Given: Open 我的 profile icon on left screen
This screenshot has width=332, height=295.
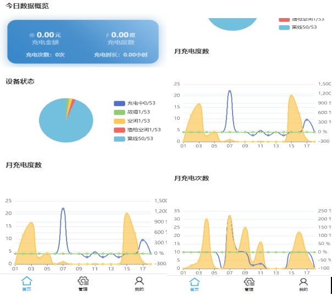Looking at the screenshot, I should coord(139,281).
